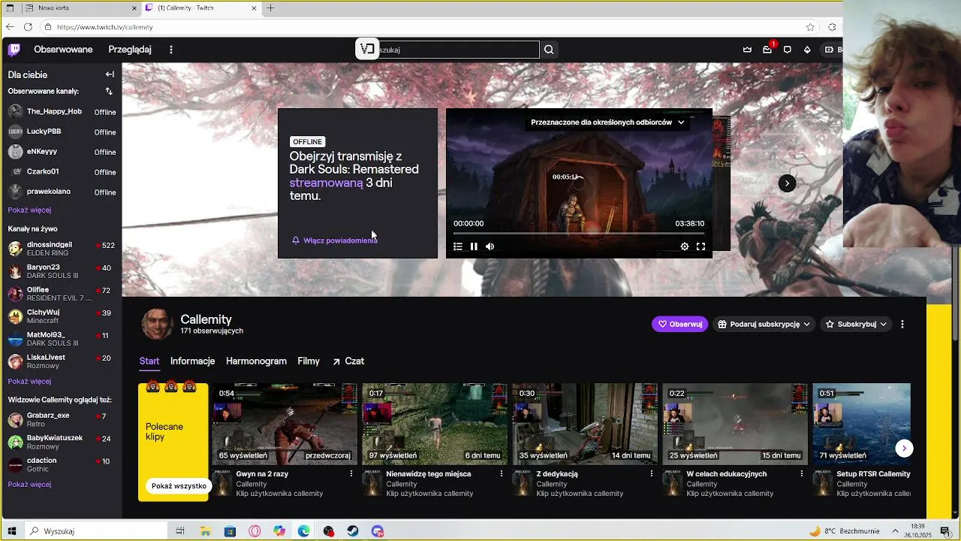Enter fullscreen in the video player
This screenshot has height=541, width=961.
700,246
